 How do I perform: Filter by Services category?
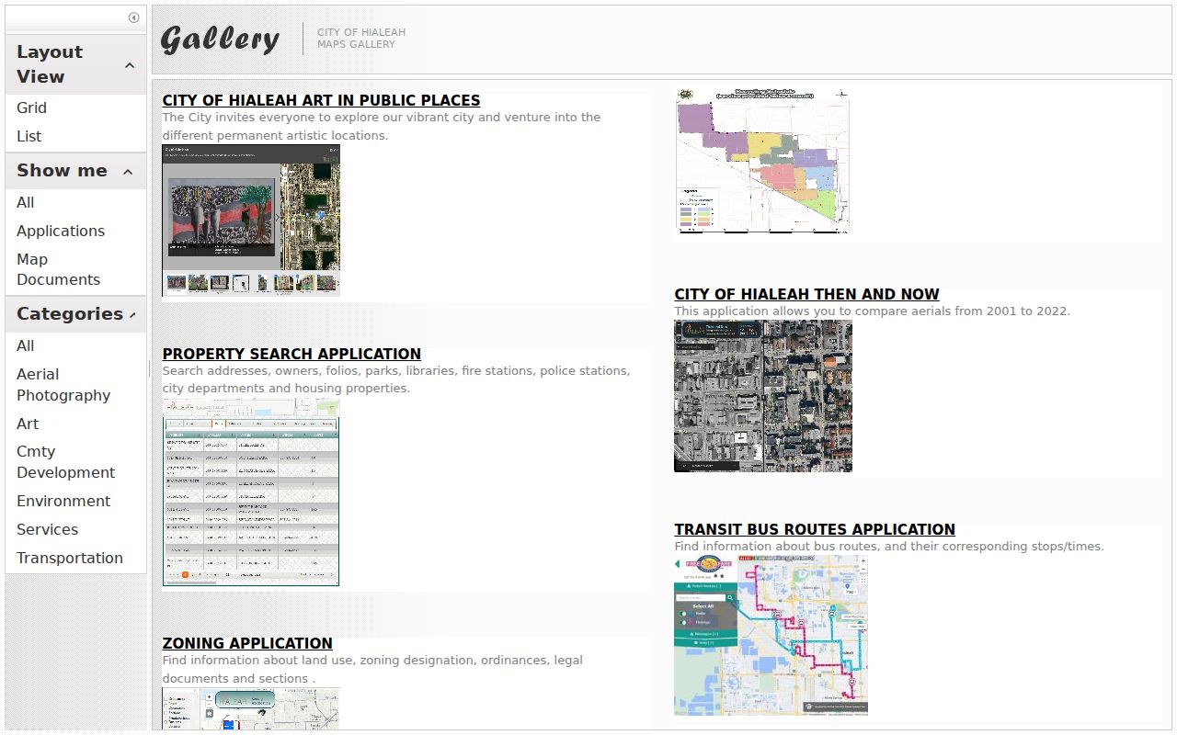click(47, 529)
